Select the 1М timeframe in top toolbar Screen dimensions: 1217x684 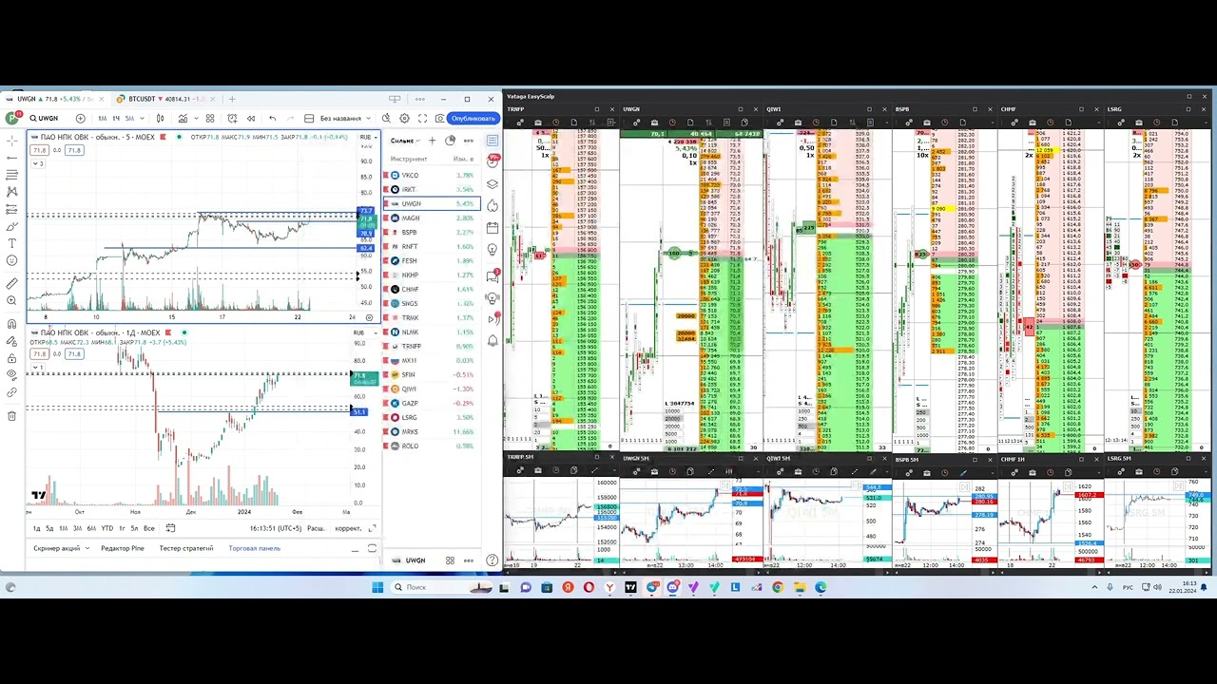(x=102, y=118)
